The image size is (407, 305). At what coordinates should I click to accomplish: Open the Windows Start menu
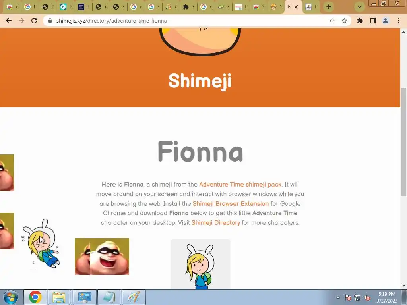click(11, 297)
